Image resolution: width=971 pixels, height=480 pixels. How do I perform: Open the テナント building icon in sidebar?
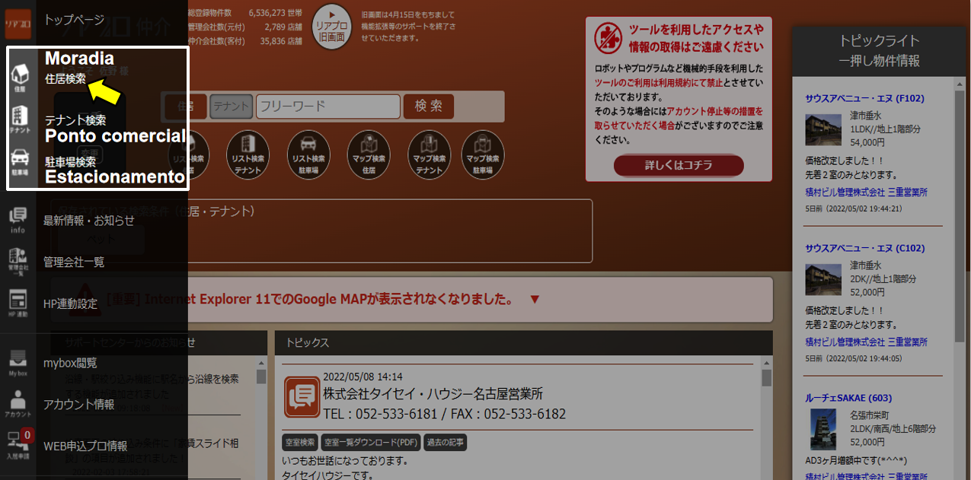pos(20,119)
